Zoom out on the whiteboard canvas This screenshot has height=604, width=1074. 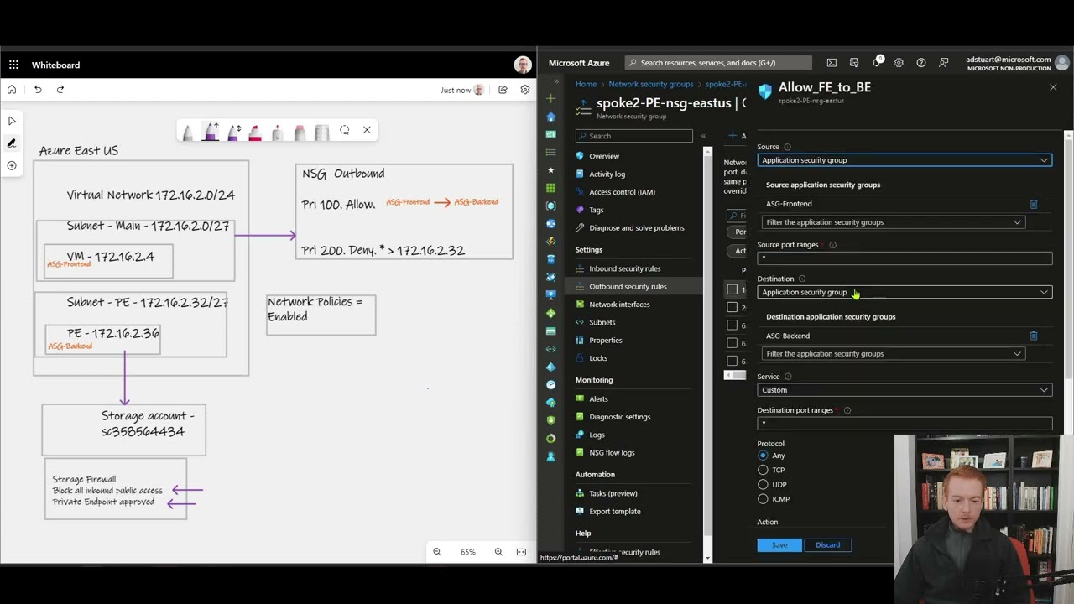tap(437, 552)
